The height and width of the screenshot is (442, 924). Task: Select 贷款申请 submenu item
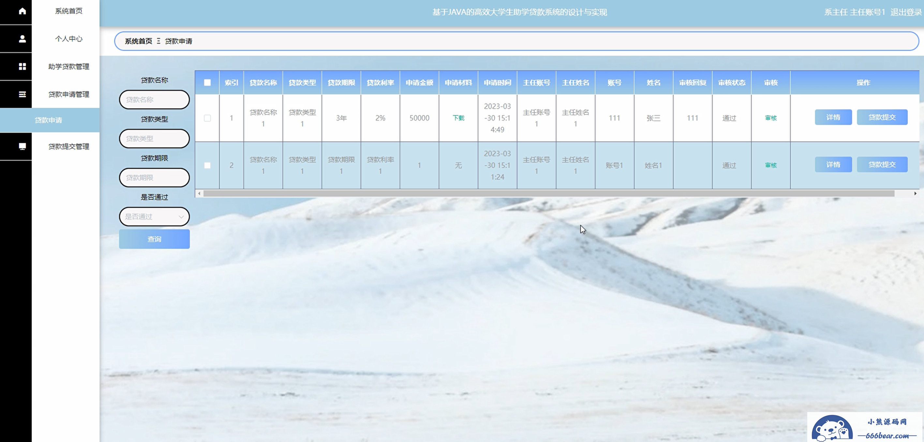[50, 120]
